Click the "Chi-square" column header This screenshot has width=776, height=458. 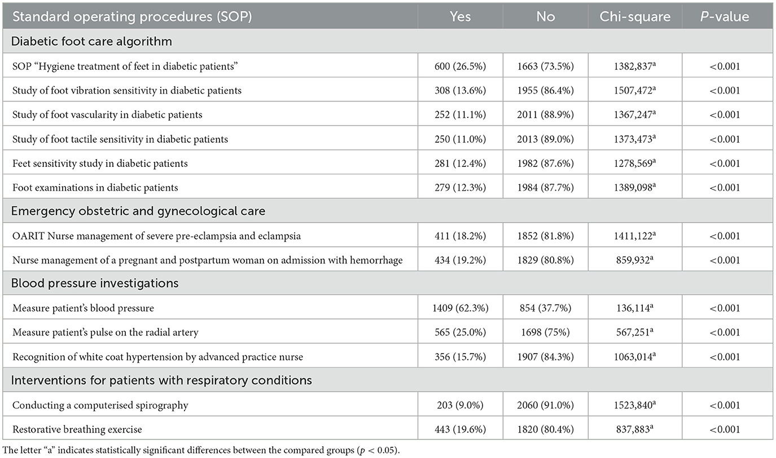635,16
